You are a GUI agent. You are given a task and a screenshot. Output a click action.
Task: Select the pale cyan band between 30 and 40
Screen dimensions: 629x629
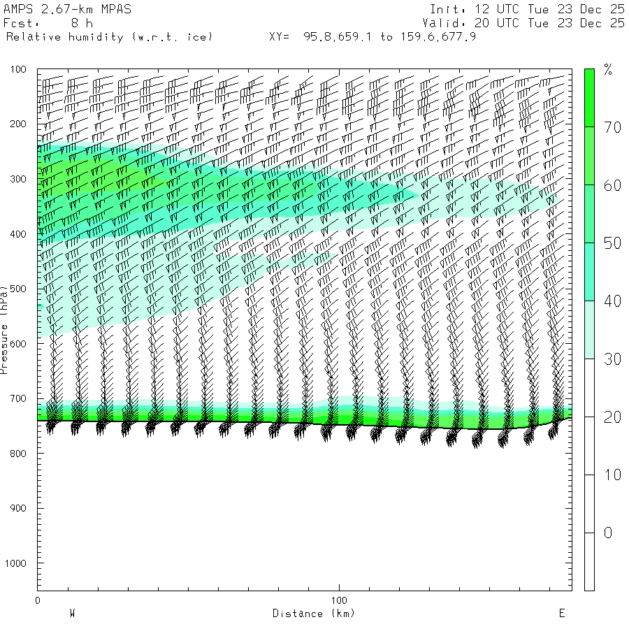point(589,329)
